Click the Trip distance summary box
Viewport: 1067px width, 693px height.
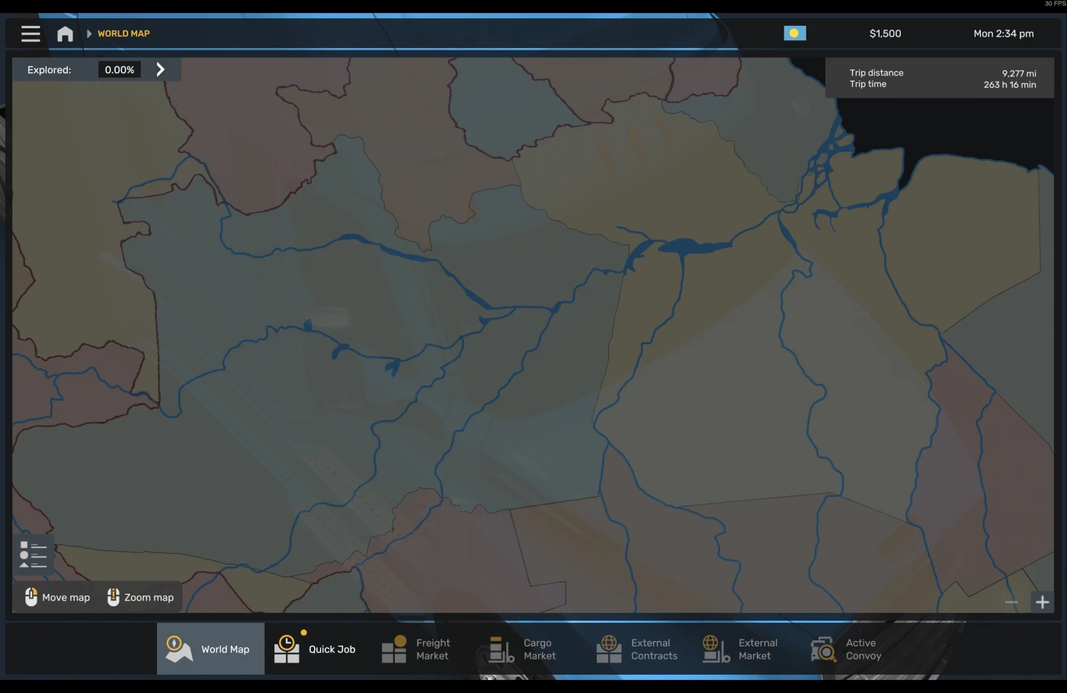[939, 77]
